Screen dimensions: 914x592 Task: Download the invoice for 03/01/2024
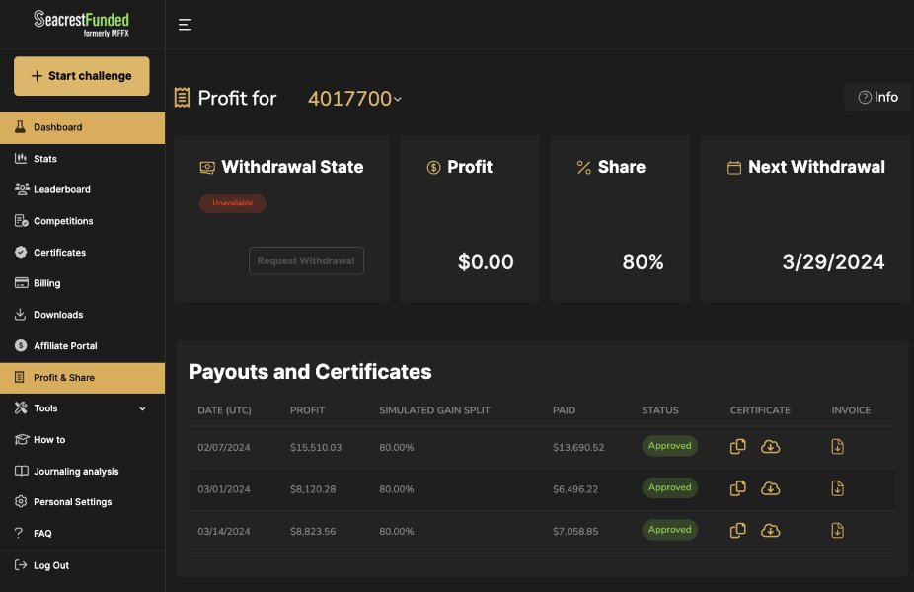click(x=837, y=487)
